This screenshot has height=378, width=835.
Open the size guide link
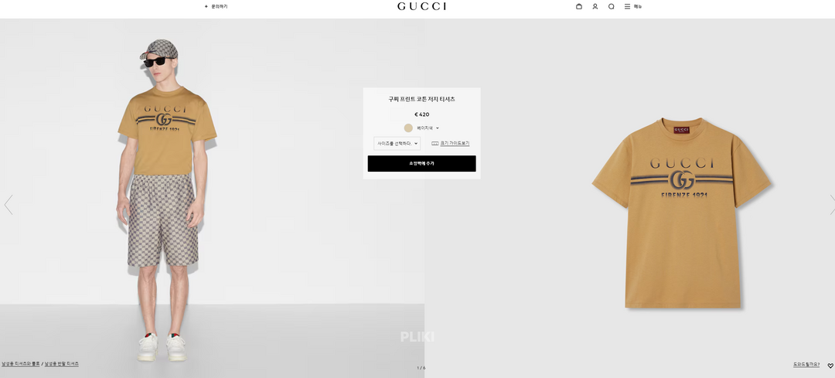tap(455, 143)
